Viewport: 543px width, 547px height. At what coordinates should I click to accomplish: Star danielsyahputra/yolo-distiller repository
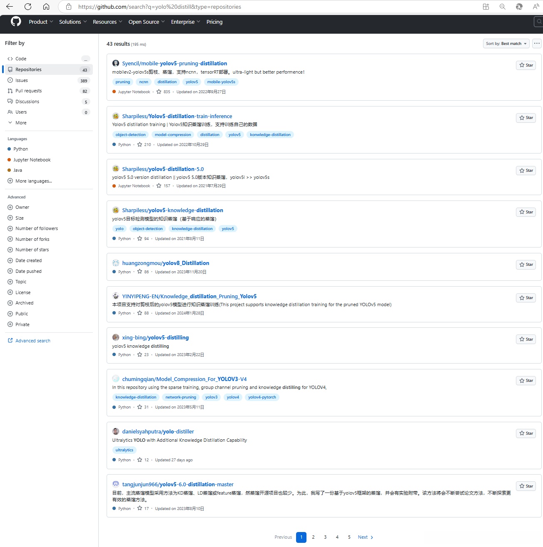526,433
